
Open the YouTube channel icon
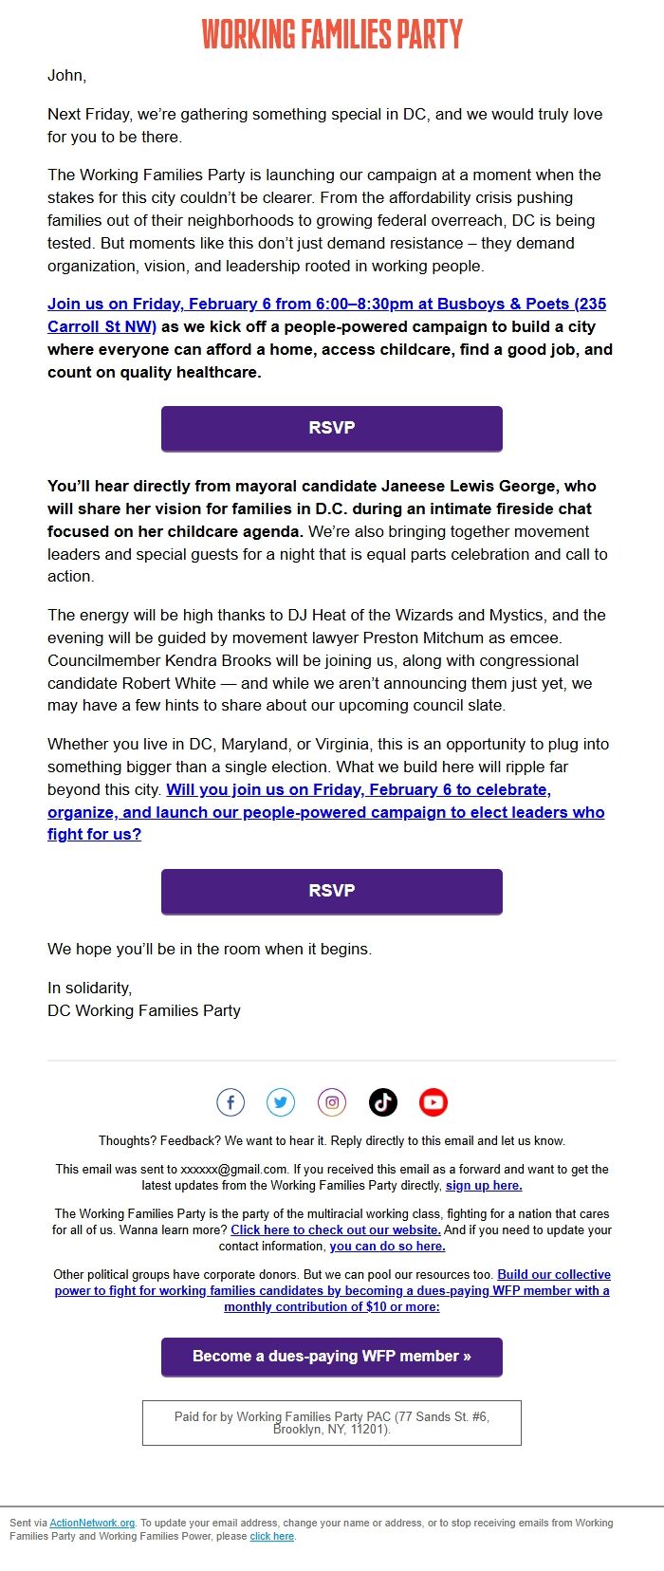433,1102
